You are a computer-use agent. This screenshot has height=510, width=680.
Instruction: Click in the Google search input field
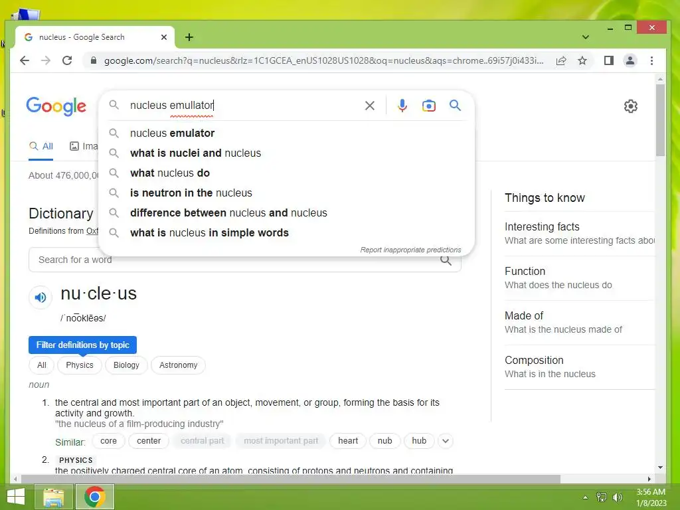point(243,106)
